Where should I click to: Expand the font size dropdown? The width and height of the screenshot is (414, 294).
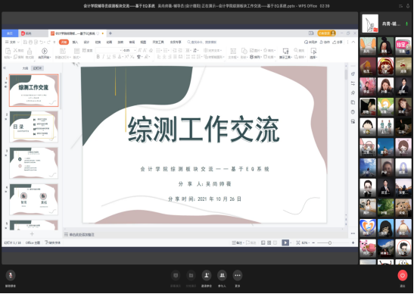pyautogui.click(x=135, y=50)
